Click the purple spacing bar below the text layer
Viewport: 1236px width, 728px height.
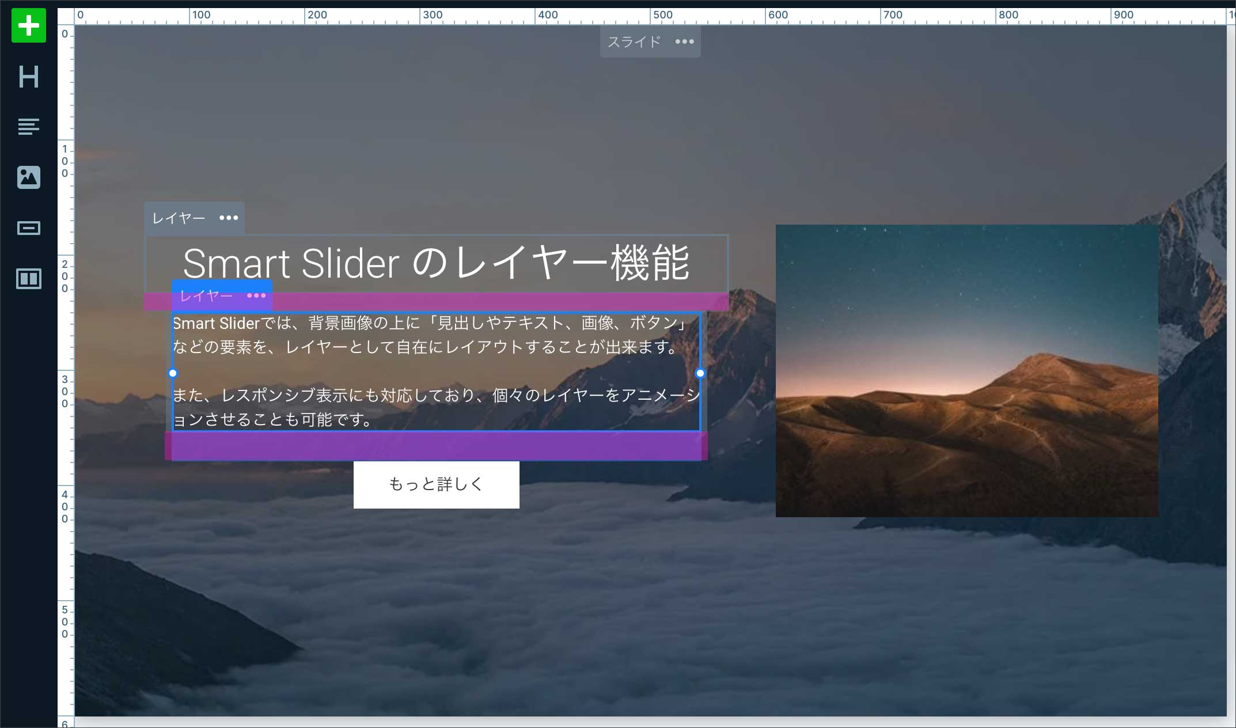tap(436, 447)
